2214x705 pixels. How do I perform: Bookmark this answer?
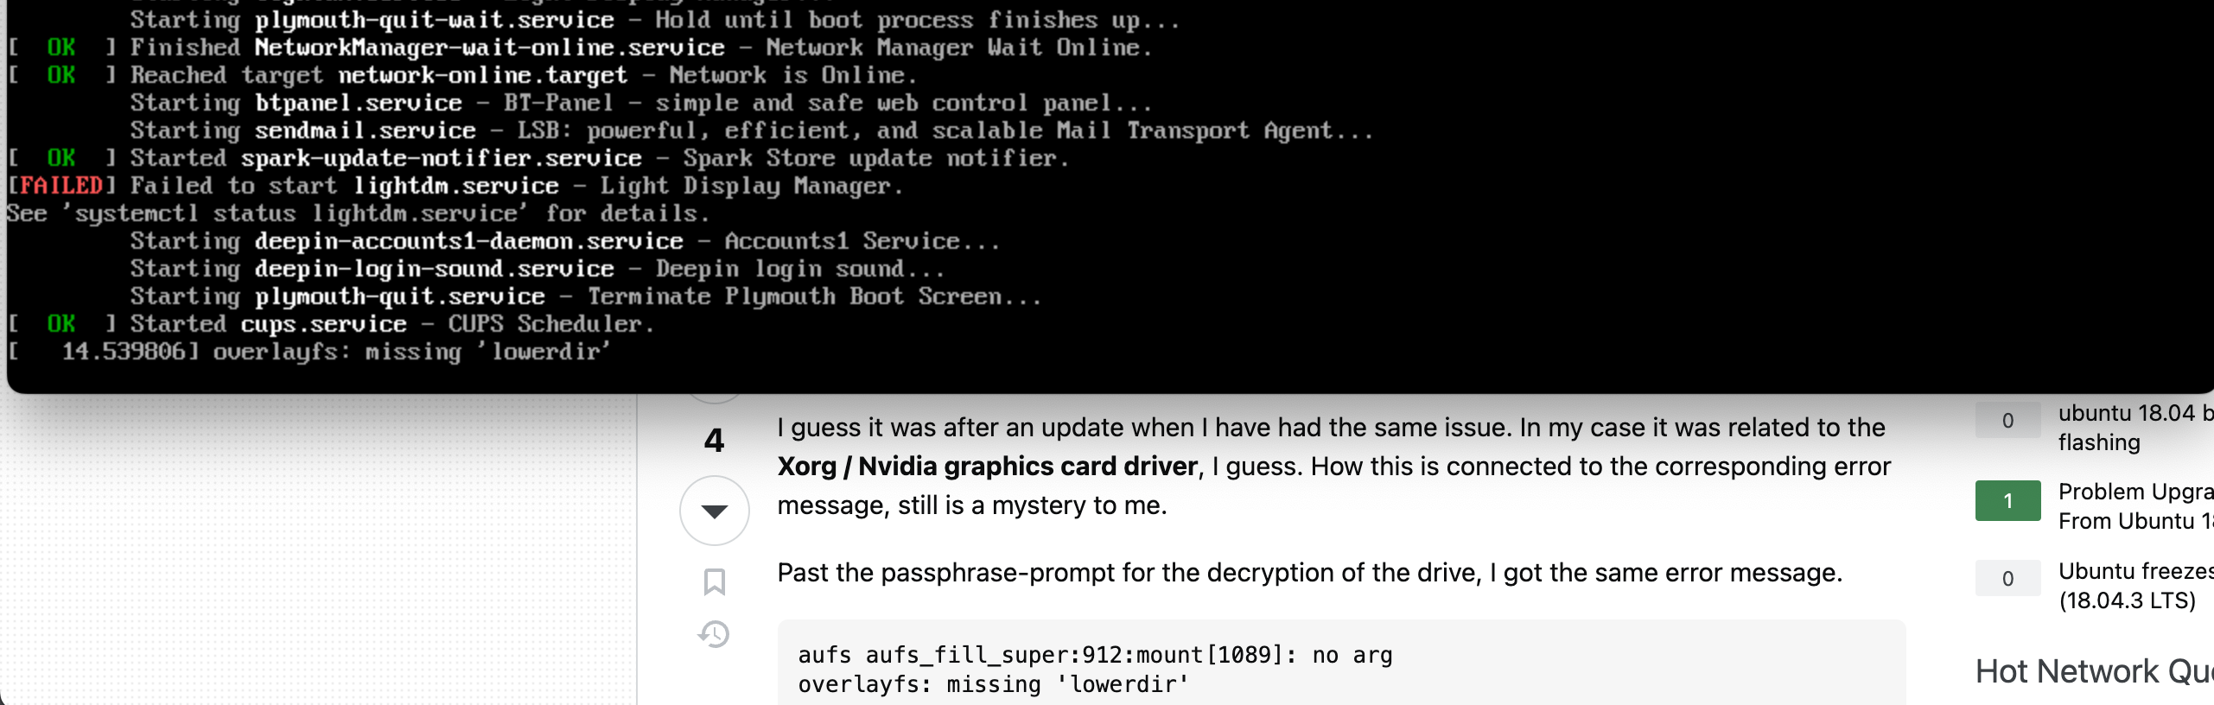pyautogui.click(x=714, y=581)
